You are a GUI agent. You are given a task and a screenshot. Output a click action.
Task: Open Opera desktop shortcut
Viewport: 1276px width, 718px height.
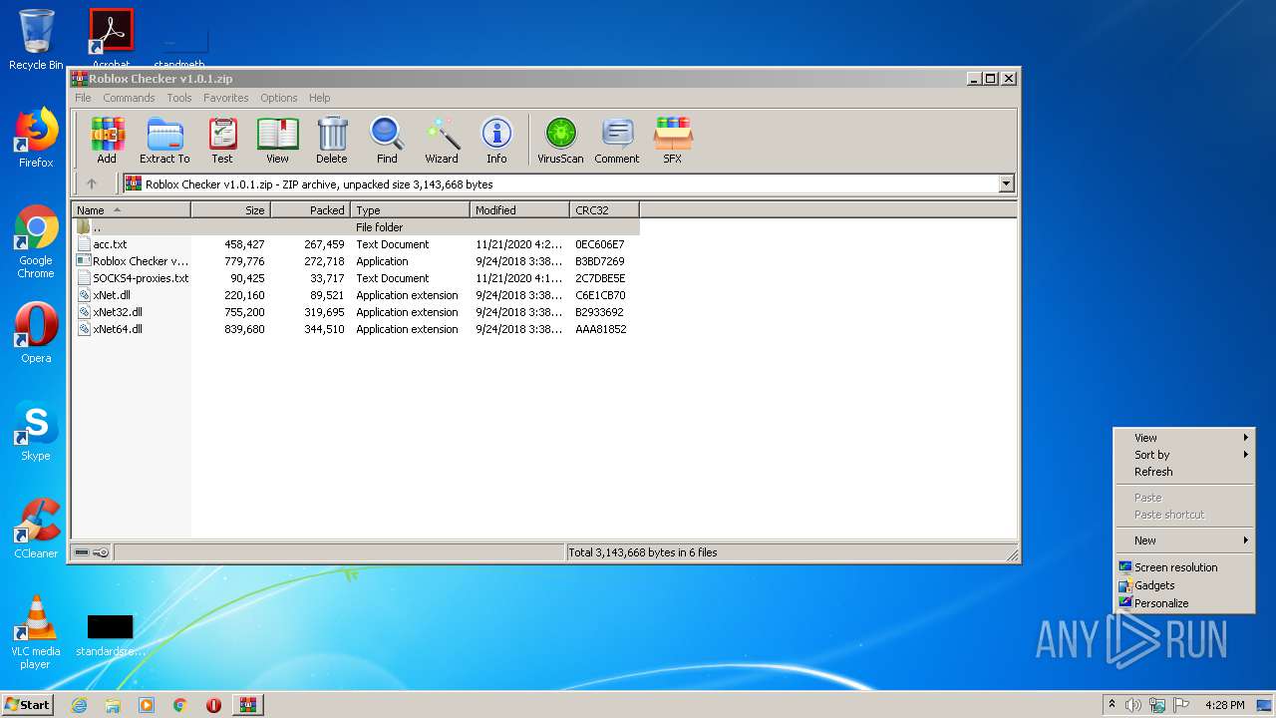tap(36, 333)
